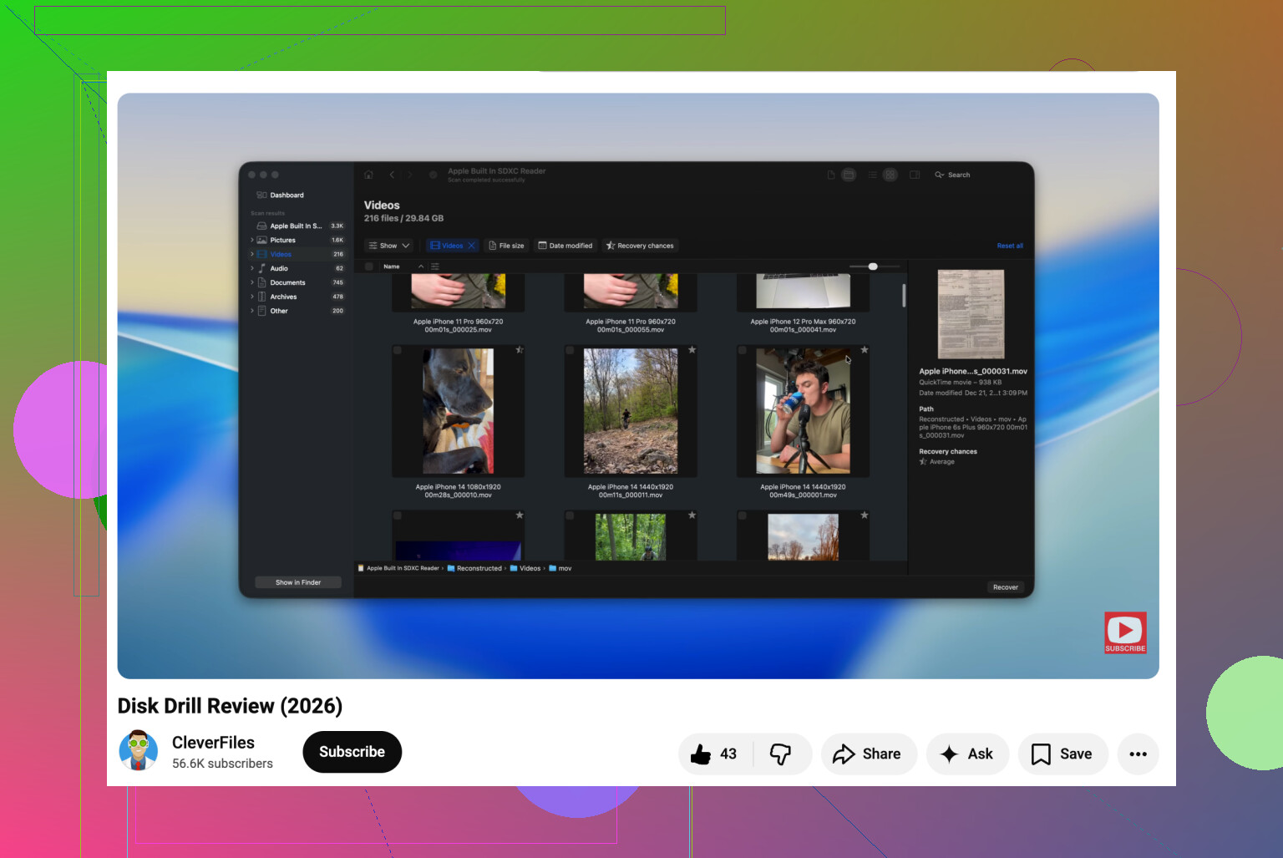The height and width of the screenshot is (858, 1283).
Task: Open column options icon beside Name
Action: tap(435, 267)
